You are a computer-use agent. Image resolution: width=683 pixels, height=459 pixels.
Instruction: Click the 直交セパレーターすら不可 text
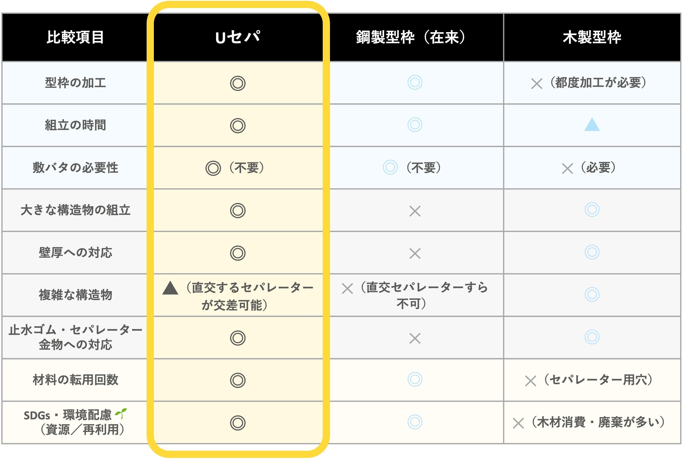tap(424, 295)
